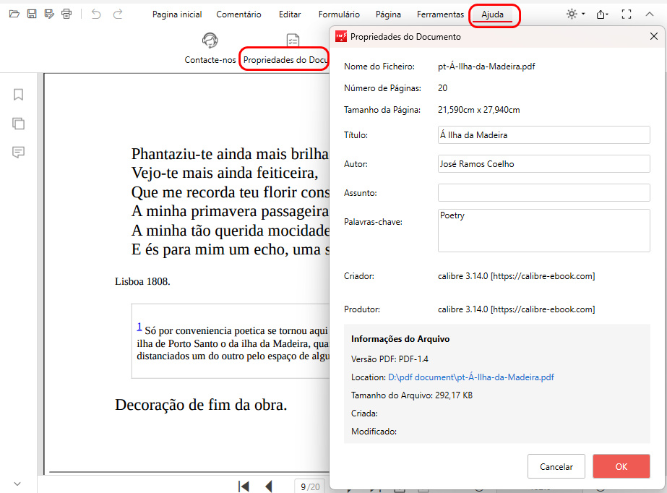Click the Assunto input field

543,193
